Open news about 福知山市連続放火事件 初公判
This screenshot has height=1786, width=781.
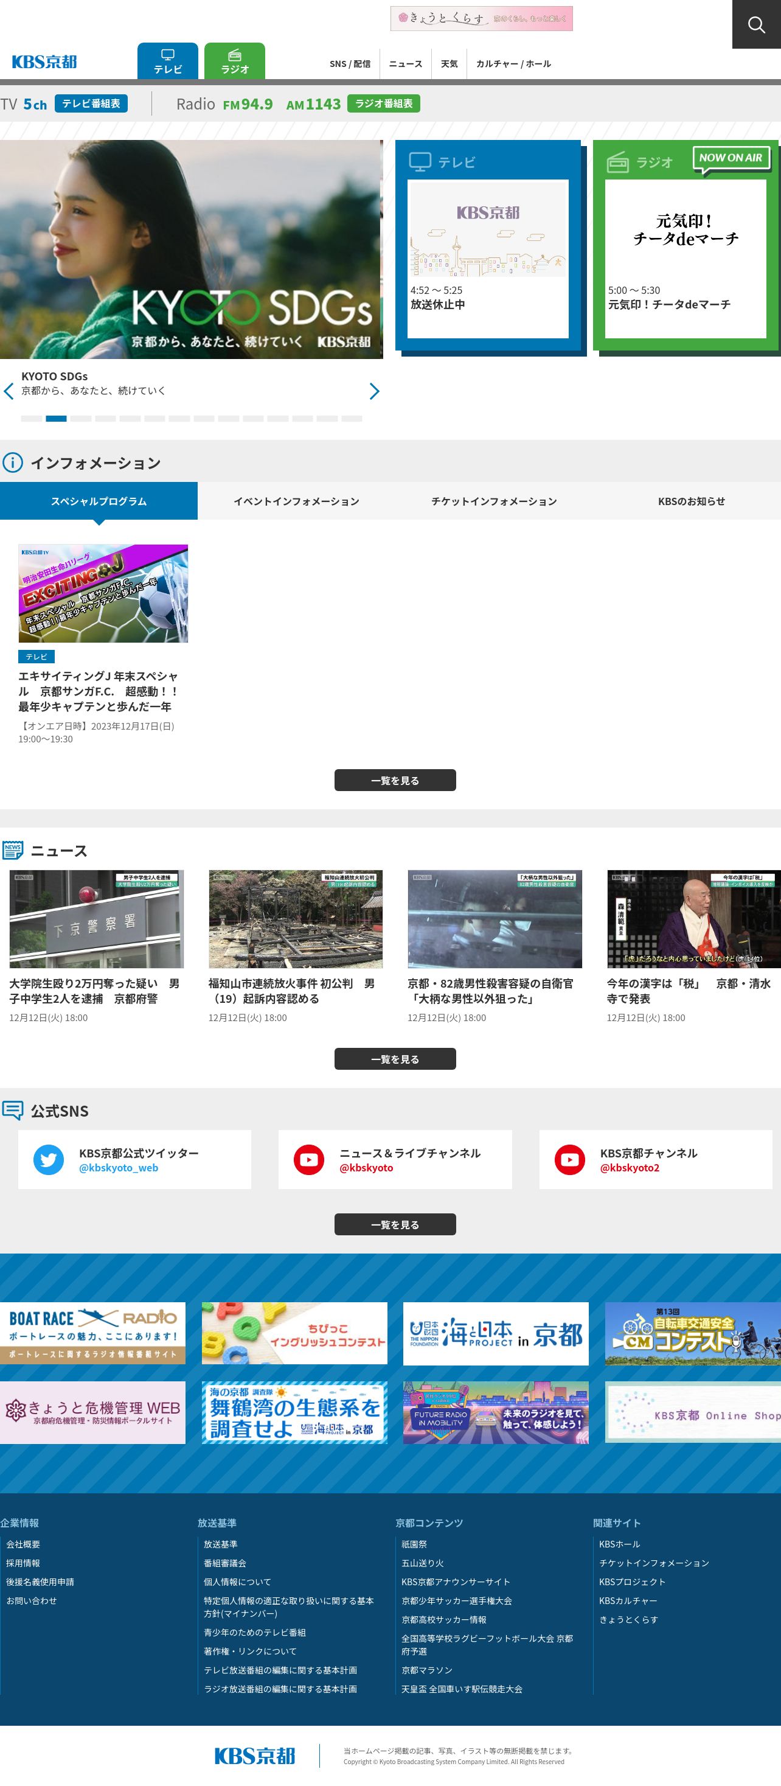click(295, 946)
